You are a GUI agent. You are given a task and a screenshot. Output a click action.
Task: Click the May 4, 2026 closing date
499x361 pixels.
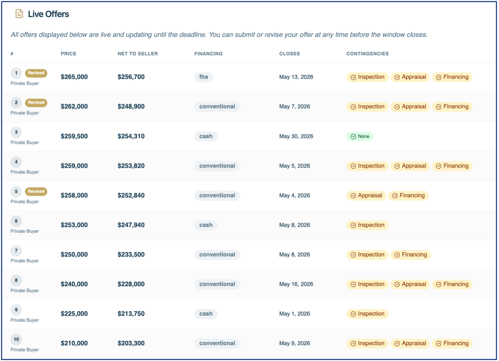(295, 196)
